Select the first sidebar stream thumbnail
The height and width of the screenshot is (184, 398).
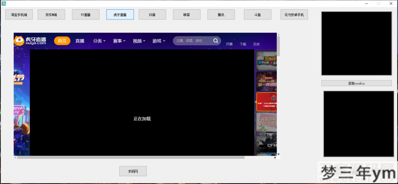266,61
